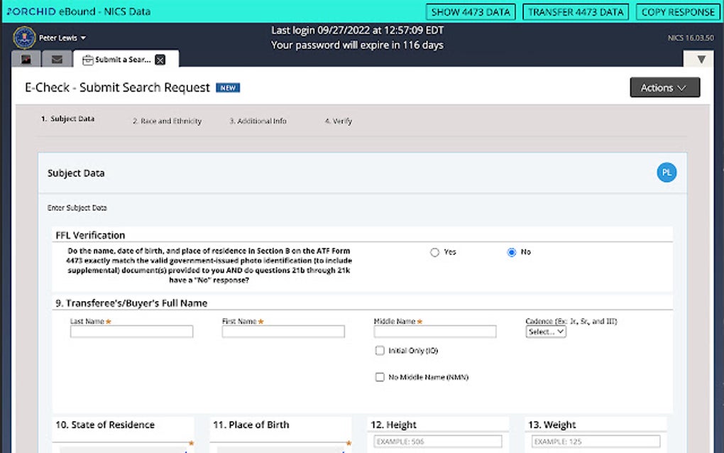The image size is (724, 453).
Task: Switch to the Verify step
Action: 338,121
